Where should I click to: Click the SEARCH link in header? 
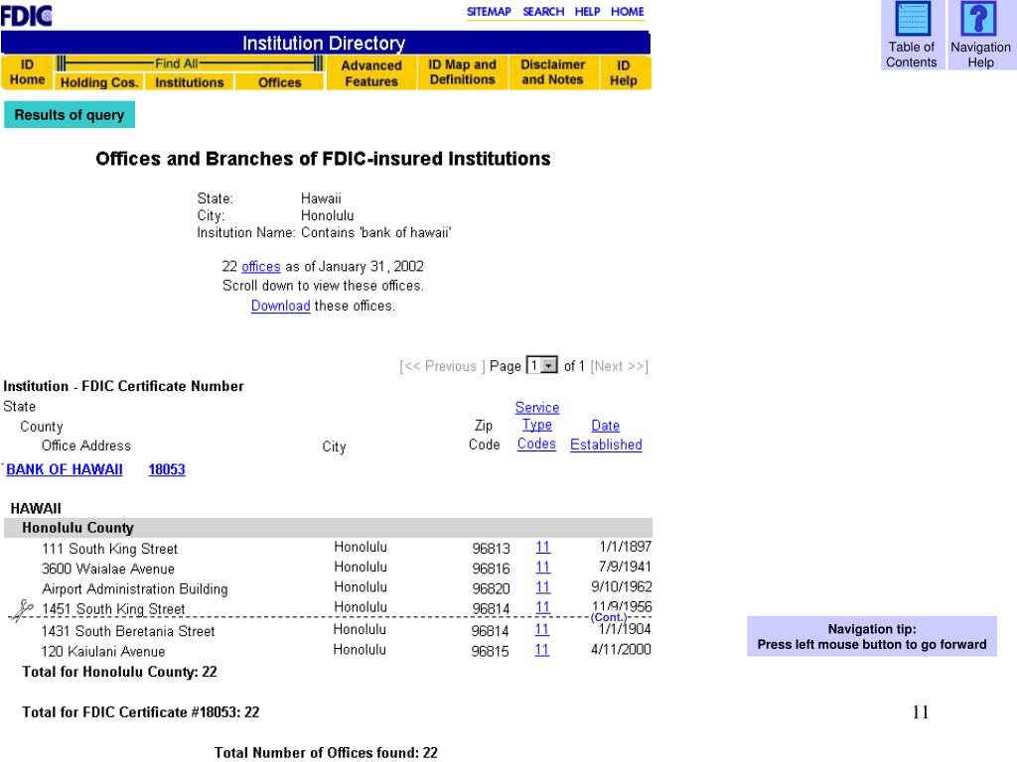[x=543, y=12]
